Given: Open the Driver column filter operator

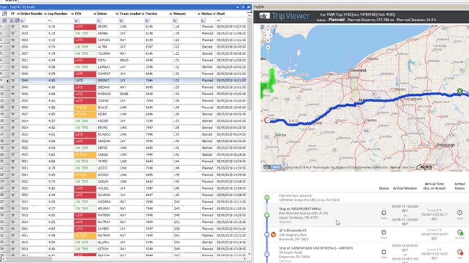Looking at the screenshot, I should 99,20.
